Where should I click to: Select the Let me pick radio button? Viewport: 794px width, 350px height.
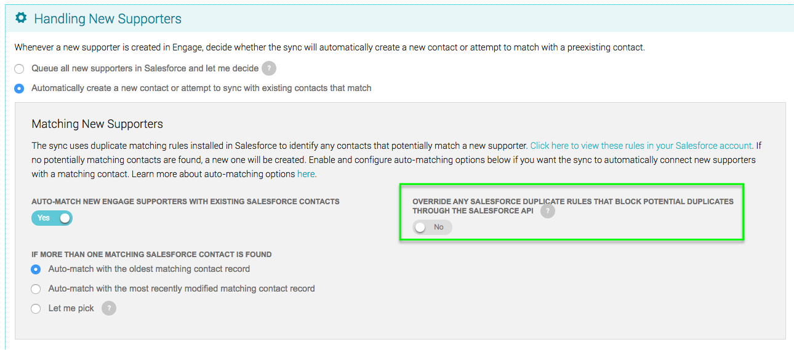[36, 309]
